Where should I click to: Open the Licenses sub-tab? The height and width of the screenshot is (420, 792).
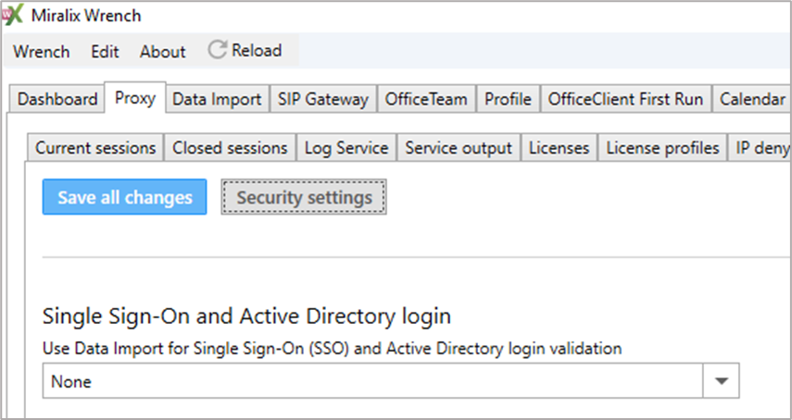(559, 148)
